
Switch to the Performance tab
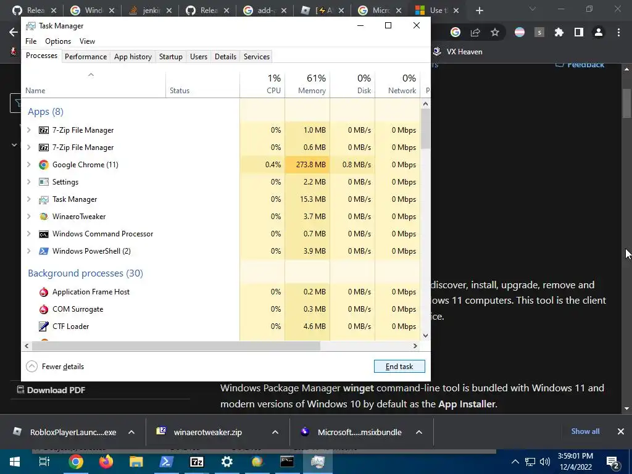pos(85,57)
